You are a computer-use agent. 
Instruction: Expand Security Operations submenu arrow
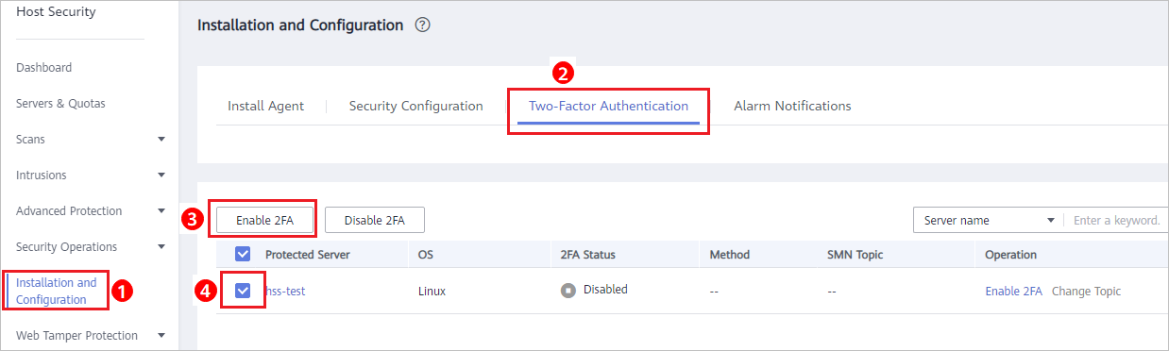coord(161,247)
